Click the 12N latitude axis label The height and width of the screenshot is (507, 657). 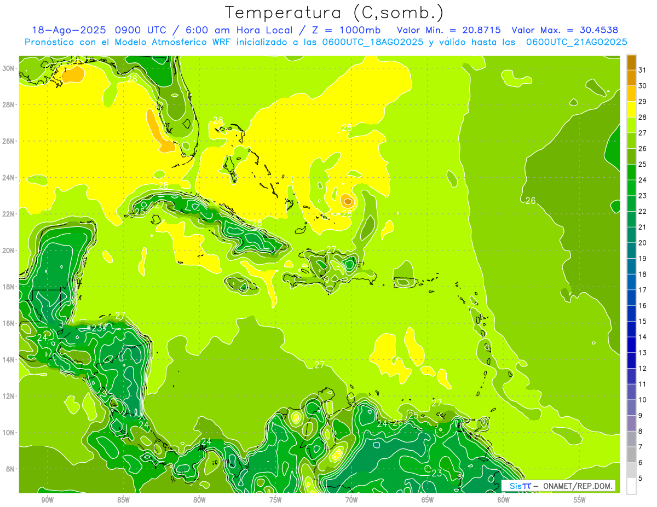pos(8,396)
